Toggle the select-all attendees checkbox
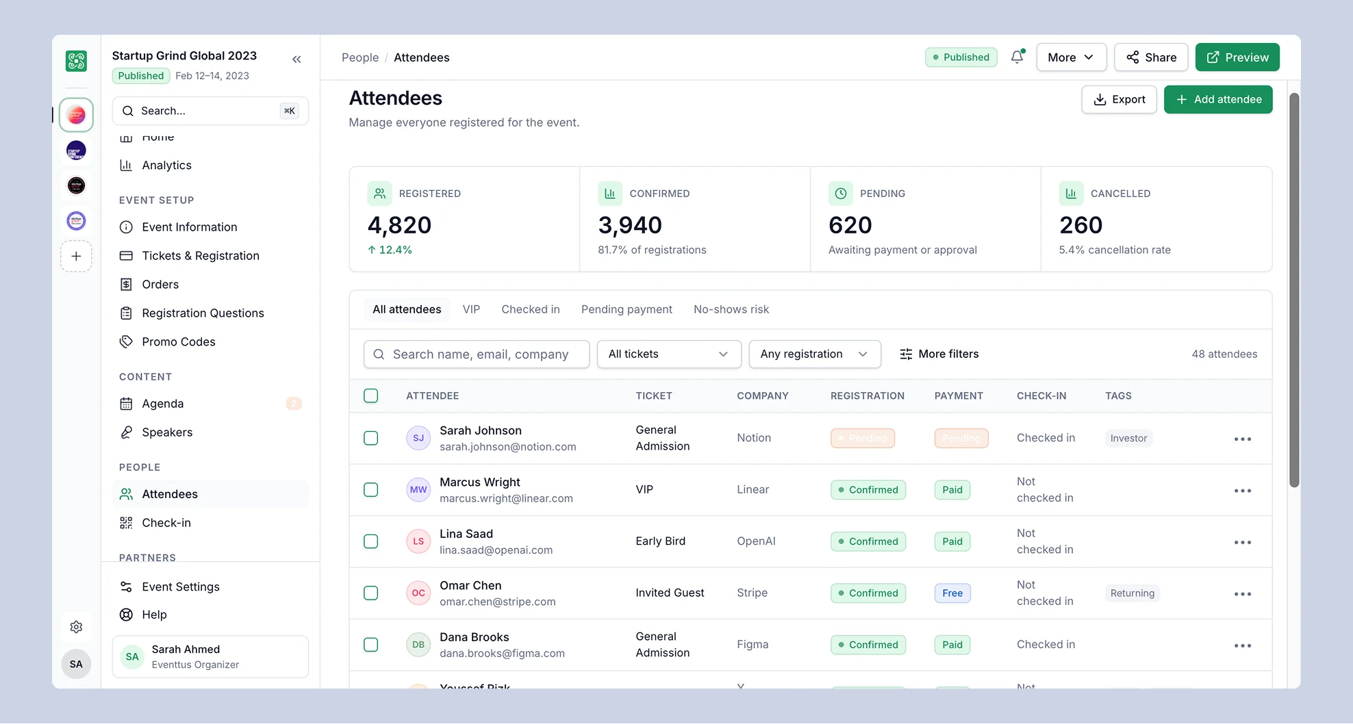Screen dimensions: 1353x724 point(371,396)
